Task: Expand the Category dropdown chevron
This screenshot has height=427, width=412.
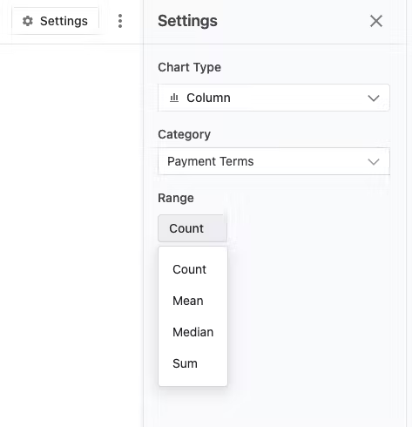Action: tap(374, 161)
